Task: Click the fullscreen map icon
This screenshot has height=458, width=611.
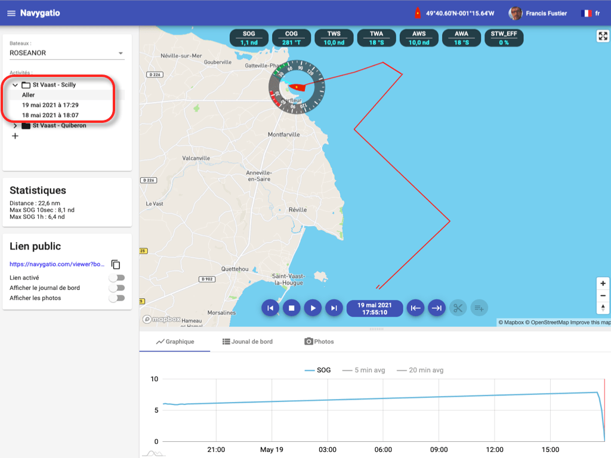Action: coord(603,36)
